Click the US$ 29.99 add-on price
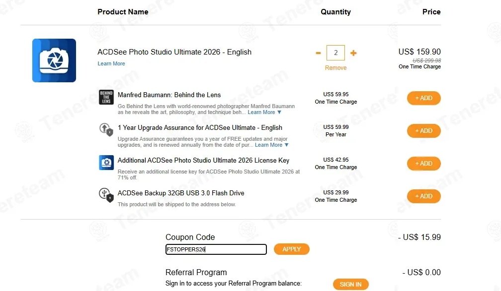The height and width of the screenshot is (291, 501). (x=336, y=192)
